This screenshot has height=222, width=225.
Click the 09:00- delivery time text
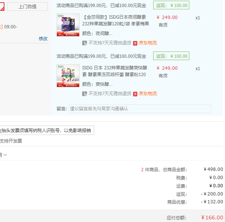coord(11,27)
